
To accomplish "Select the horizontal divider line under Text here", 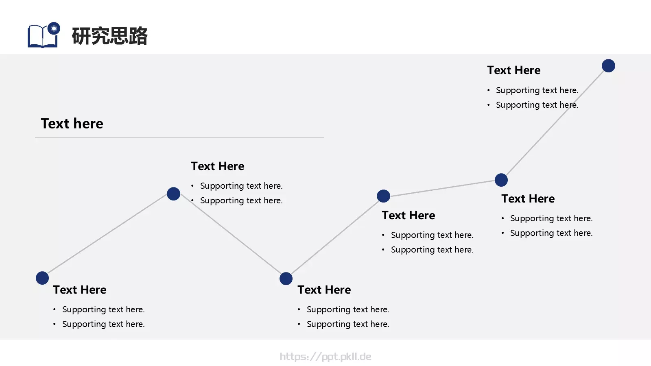I will click(x=179, y=138).
